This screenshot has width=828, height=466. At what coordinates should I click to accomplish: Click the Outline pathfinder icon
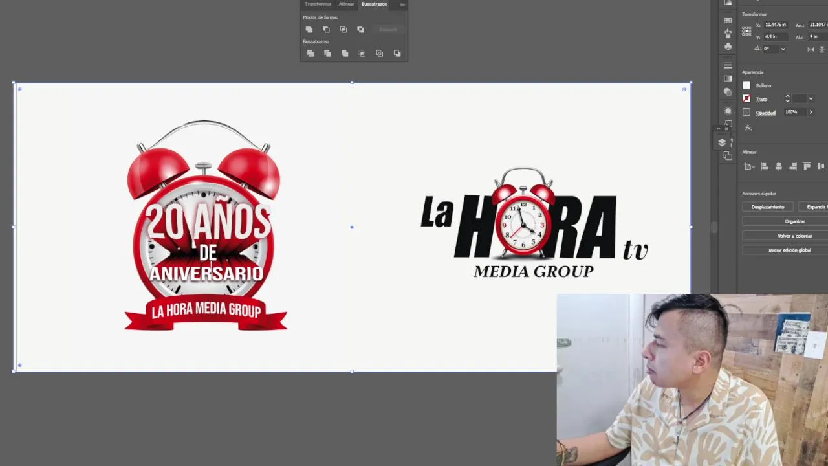[x=380, y=54]
